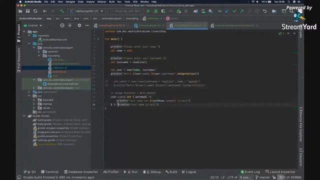Open the Terminal tool window
The image size is (320, 180).
pos(50,172)
